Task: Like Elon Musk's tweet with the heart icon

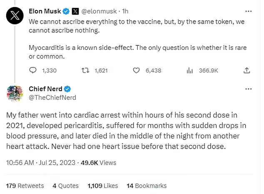Action: click(136, 71)
